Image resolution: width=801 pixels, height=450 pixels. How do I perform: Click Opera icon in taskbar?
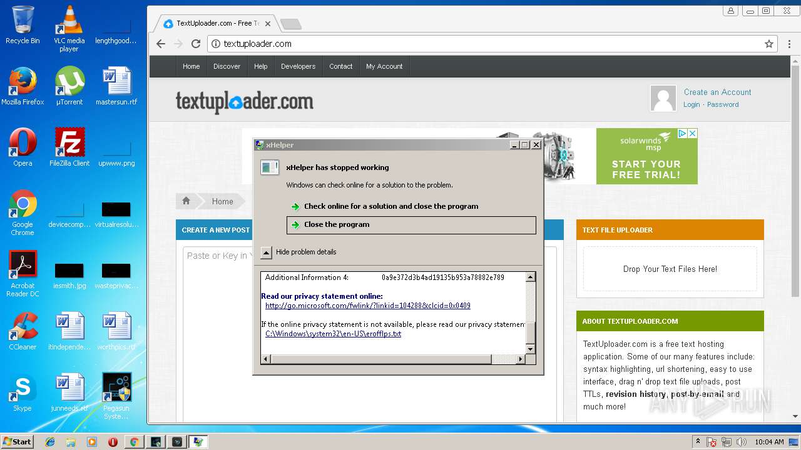tap(113, 442)
